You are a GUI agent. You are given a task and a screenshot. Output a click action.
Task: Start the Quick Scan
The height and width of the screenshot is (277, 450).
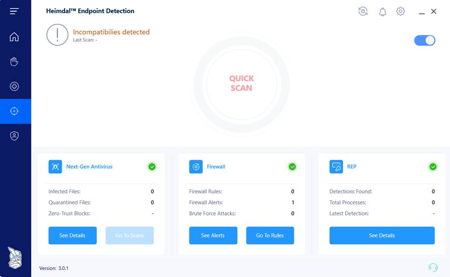coord(241,83)
